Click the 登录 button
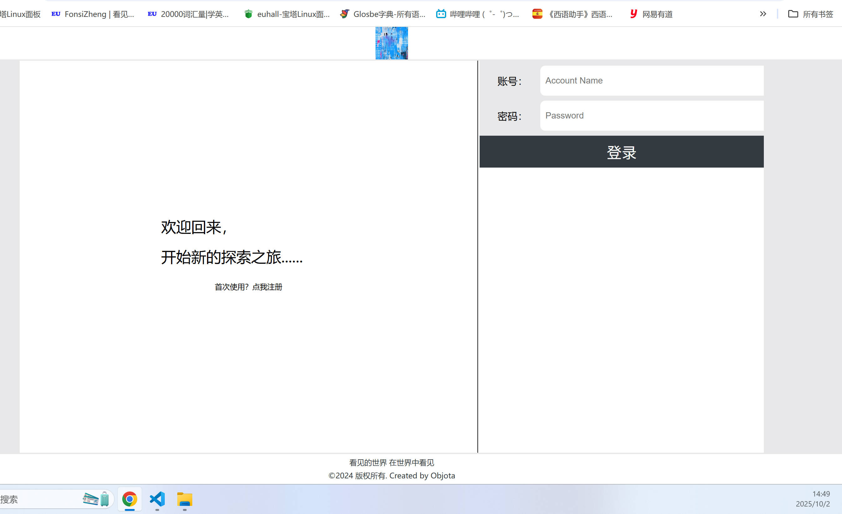 [x=621, y=152]
